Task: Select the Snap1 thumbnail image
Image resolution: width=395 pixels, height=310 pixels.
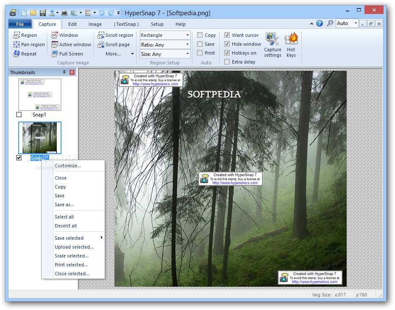Action: (x=40, y=94)
